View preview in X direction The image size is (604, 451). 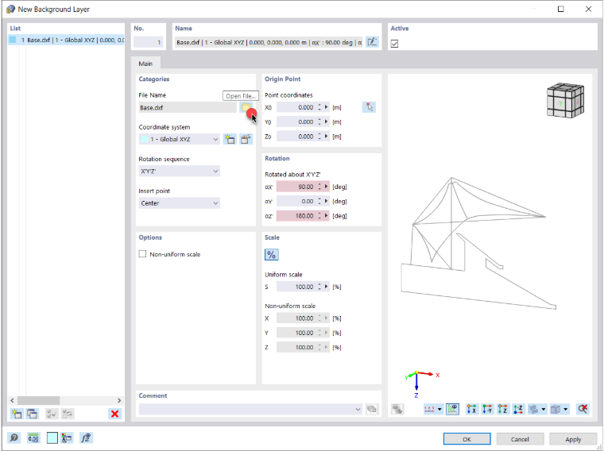coord(472,409)
